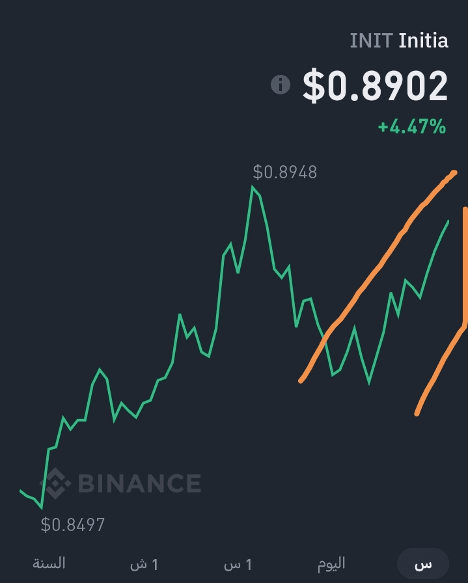Switch to the 1 س weekly range tab
Viewport: 468px width, 583px height.
(238, 564)
